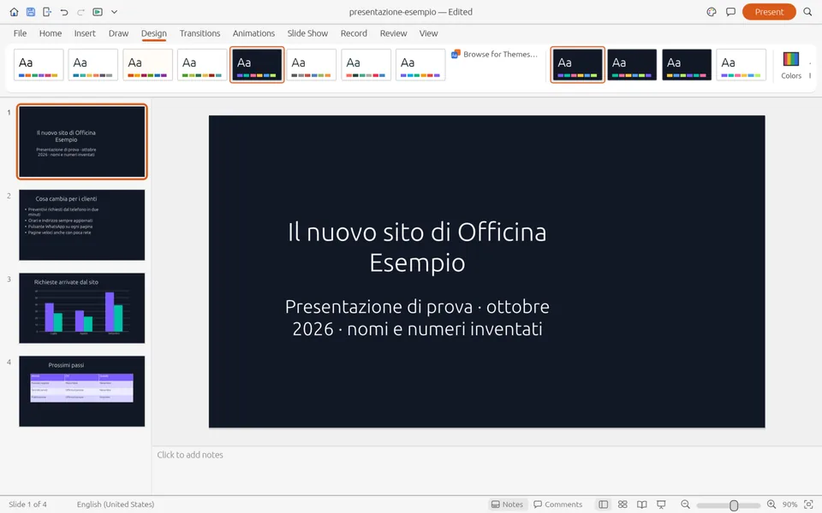822x513 pixels.
Task: Switch to the Transitions tab
Action: (x=200, y=33)
